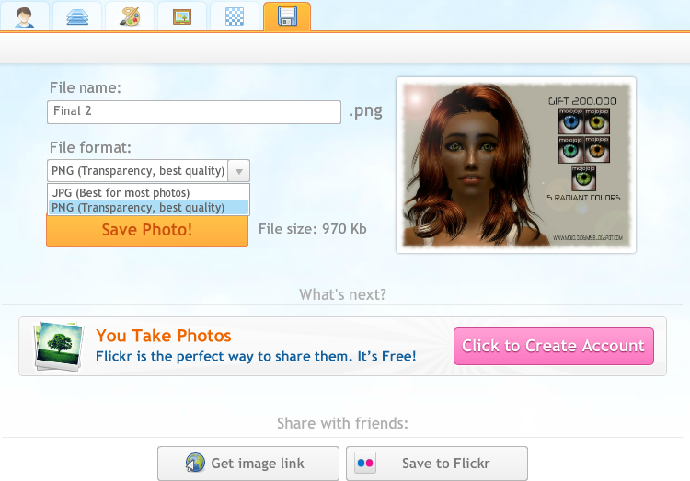Open the picture frame tab
The width and height of the screenshot is (690, 481).
click(x=182, y=17)
